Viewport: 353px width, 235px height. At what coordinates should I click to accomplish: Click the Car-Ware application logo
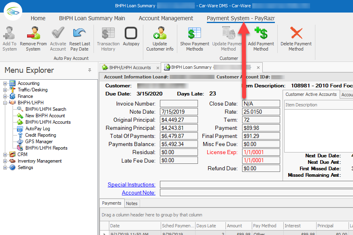[13, 11]
